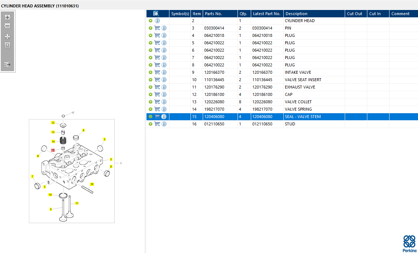Viewport: 418px width, 253px height.
Task: Click the VALVE COLLET description cell
Action: pyautogui.click(x=314, y=102)
